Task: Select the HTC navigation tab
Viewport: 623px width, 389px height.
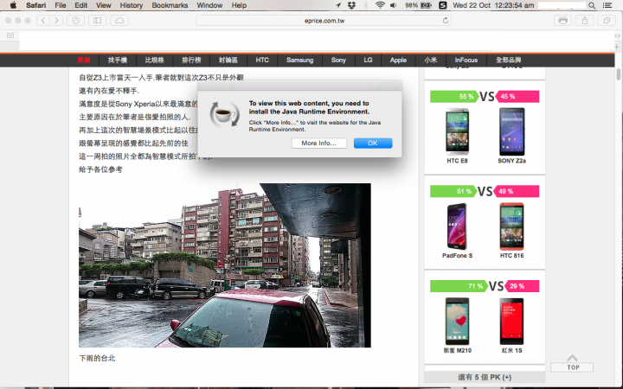Action: pyautogui.click(x=262, y=61)
